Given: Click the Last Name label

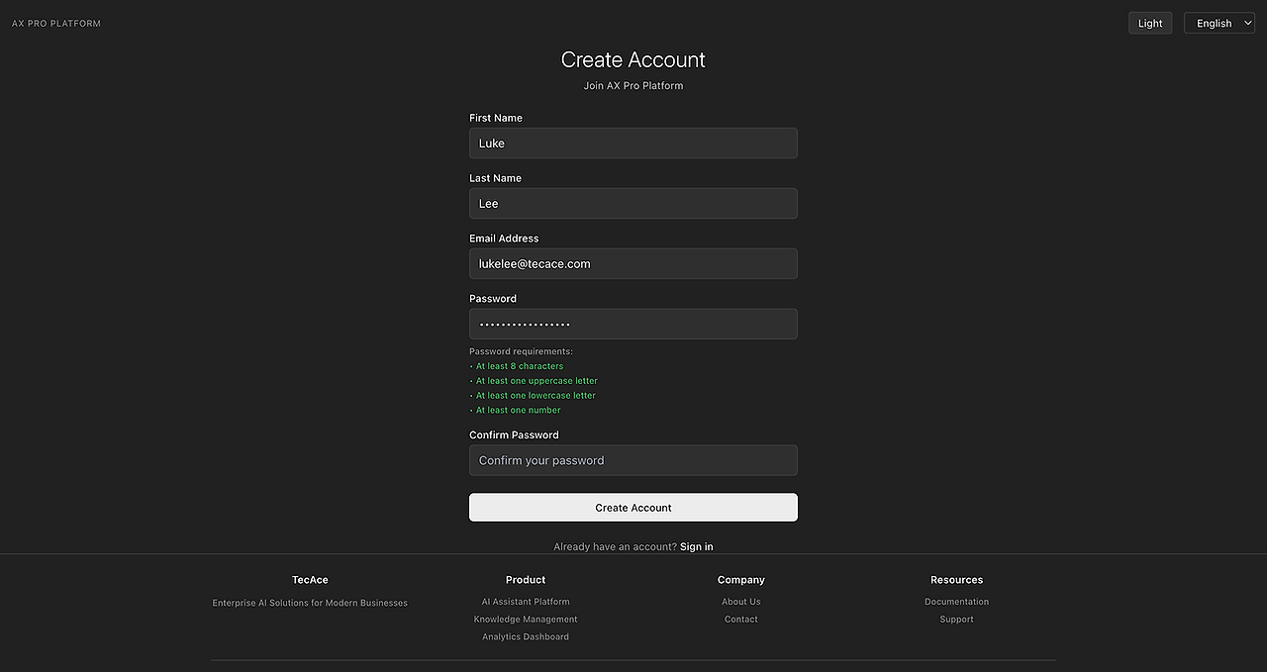Looking at the screenshot, I should [495, 178].
